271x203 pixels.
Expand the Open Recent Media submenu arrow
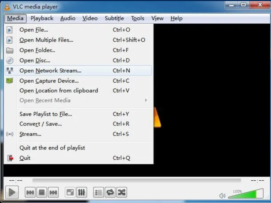coord(146,100)
